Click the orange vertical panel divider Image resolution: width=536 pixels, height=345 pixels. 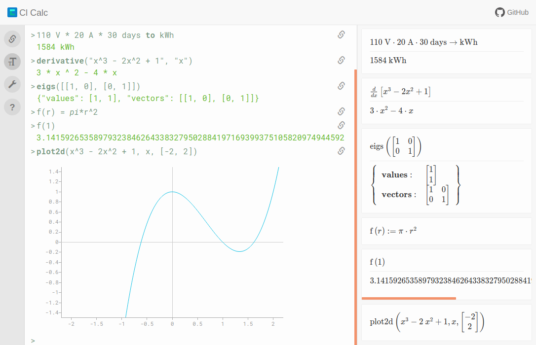[x=355, y=207]
